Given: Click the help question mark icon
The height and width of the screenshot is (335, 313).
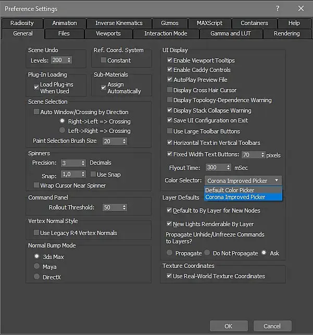Looking at the screenshot, I should (x=277, y=9).
